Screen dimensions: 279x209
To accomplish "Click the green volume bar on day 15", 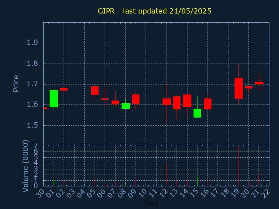I will 197,182.
